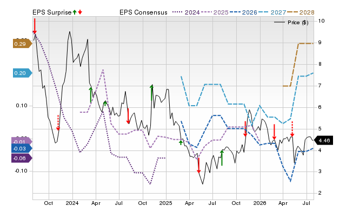Click the tall green surprise arrow near March 2024
Viewport: 346px width, 206px height.
click(x=91, y=95)
